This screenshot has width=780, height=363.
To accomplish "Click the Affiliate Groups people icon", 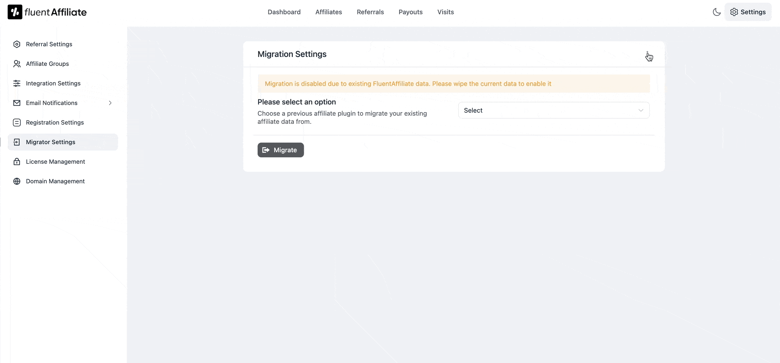I will pyautogui.click(x=17, y=64).
